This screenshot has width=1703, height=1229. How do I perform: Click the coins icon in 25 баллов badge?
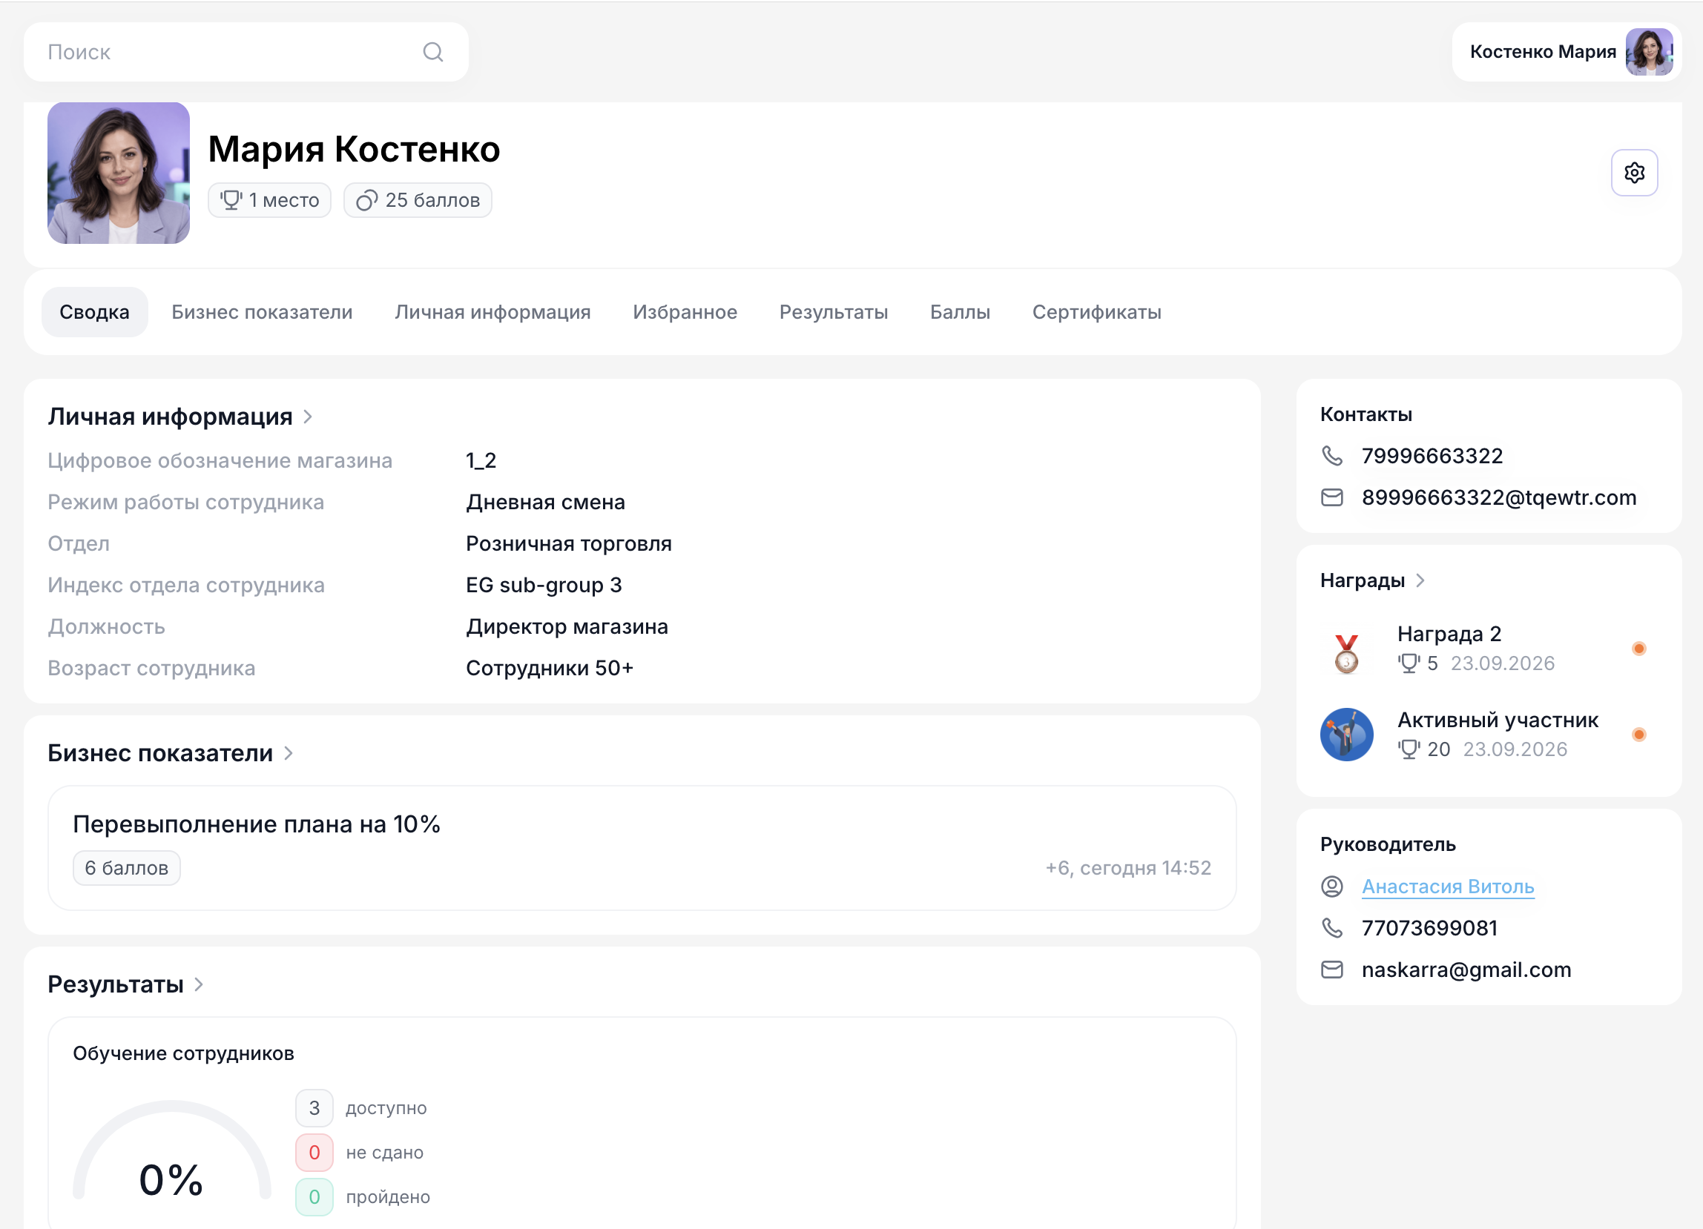366,200
